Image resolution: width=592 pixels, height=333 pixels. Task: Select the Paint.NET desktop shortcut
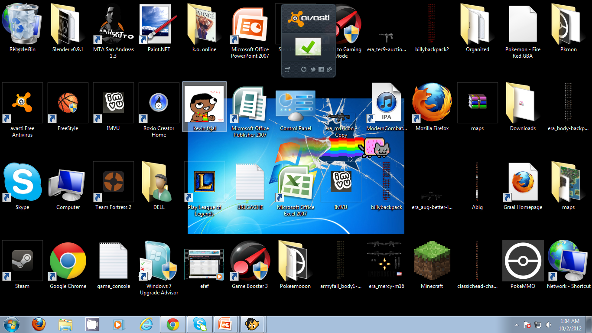(159, 24)
